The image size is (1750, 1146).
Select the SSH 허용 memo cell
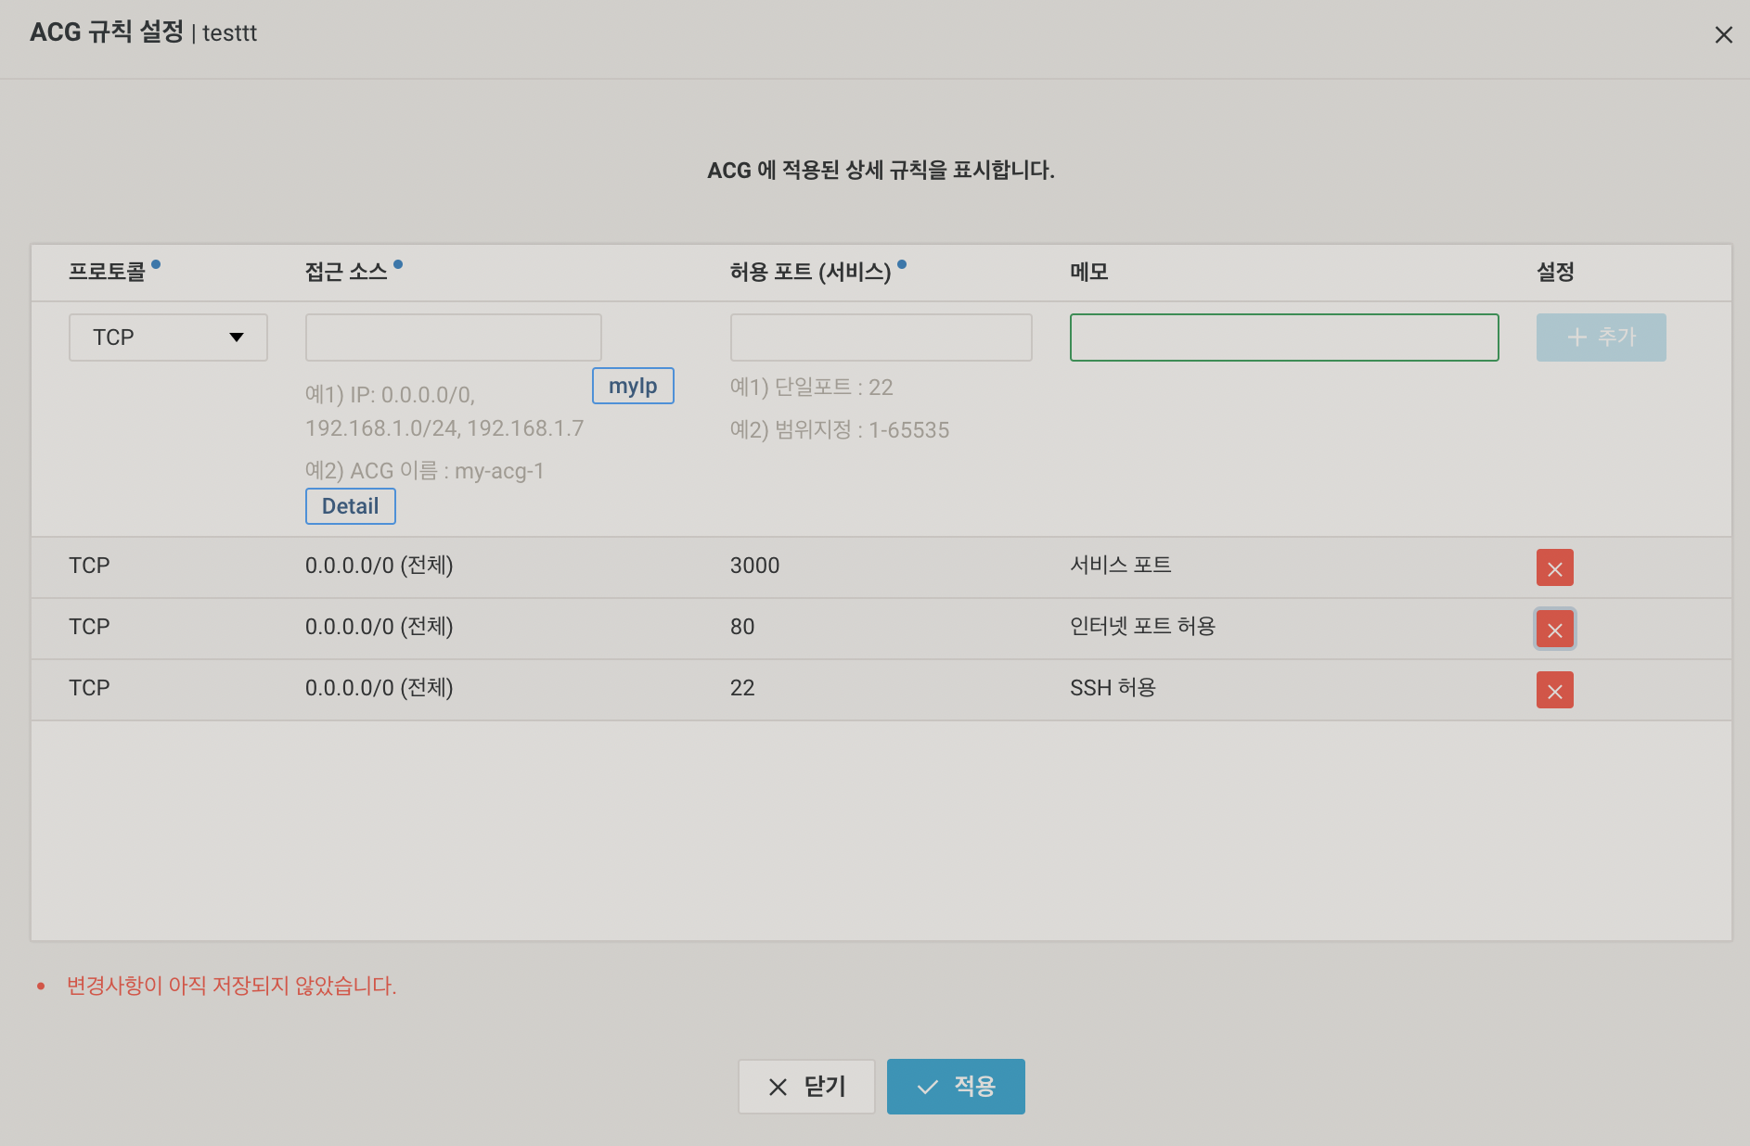1113,687
